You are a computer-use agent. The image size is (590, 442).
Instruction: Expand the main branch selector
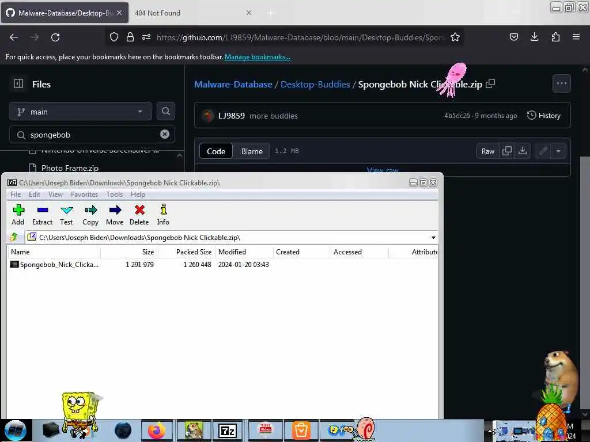tap(81, 112)
